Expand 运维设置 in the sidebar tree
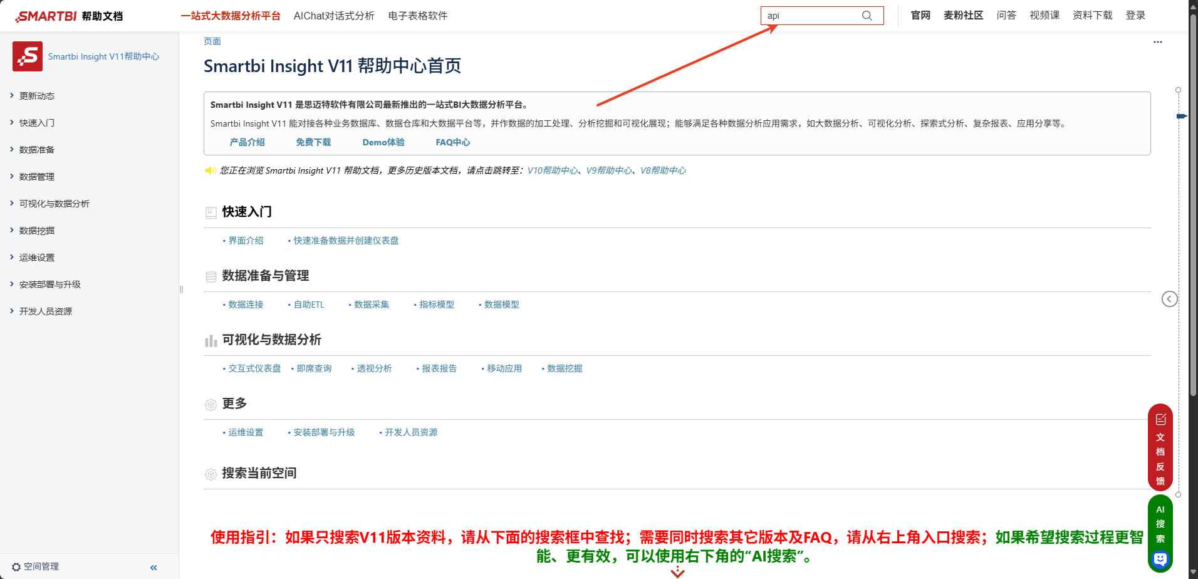Image resolution: width=1198 pixels, height=579 pixels. (12, 257)
